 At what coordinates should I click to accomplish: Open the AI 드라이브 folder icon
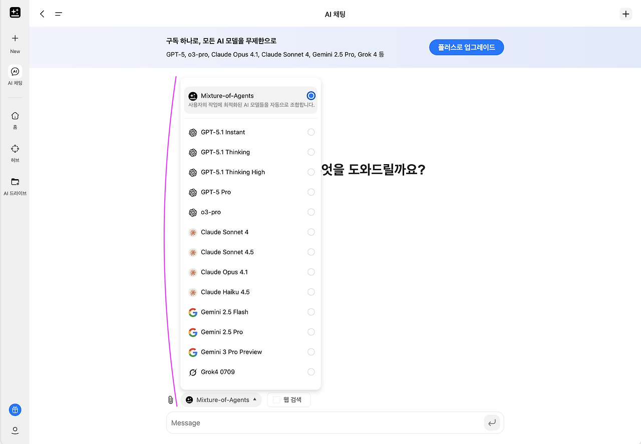tap(15, 182)
